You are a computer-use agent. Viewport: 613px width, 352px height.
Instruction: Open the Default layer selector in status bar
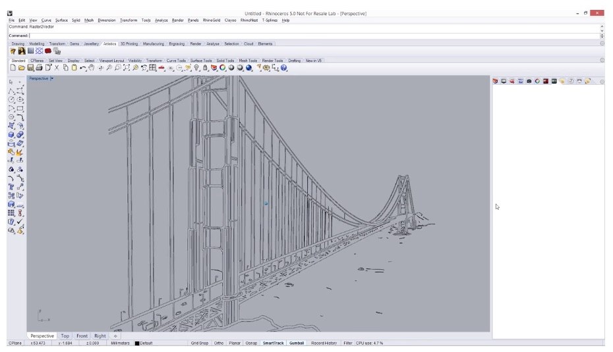[145, 343]
